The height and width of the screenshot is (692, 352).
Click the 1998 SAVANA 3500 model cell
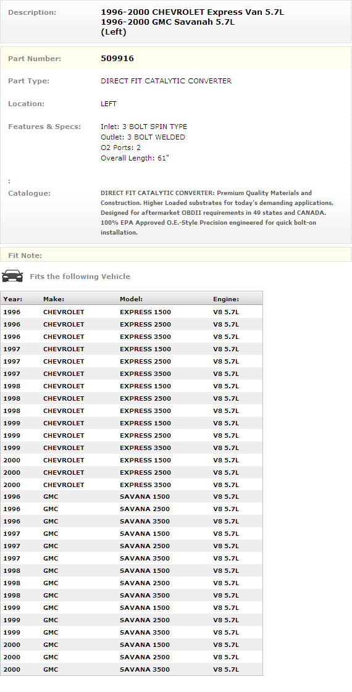click(x=145, y=596)
